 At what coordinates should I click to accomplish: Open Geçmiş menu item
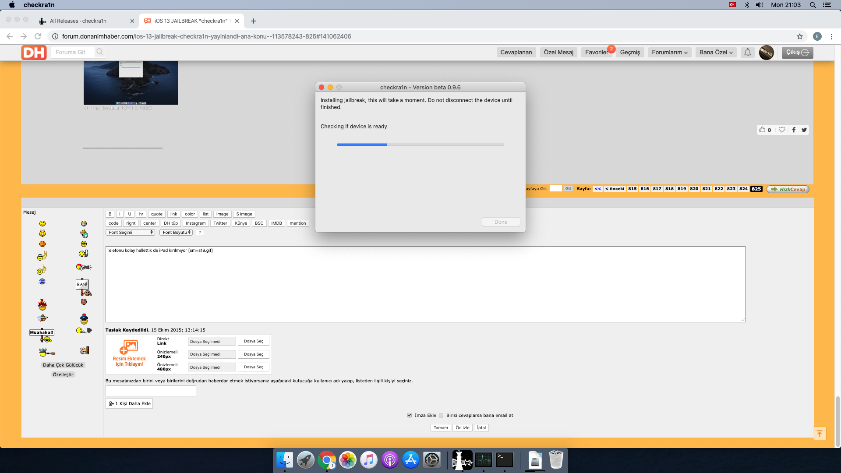(630, 53)
